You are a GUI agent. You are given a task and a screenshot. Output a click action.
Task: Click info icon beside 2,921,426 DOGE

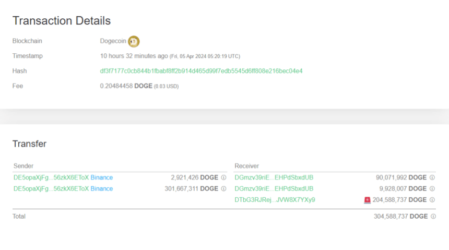click(x=223, y=177)
